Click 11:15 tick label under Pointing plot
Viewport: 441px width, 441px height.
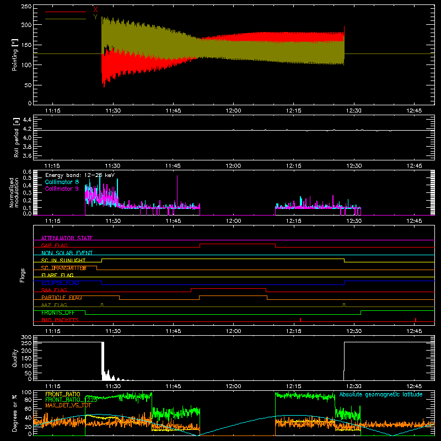tap(52, 111)
